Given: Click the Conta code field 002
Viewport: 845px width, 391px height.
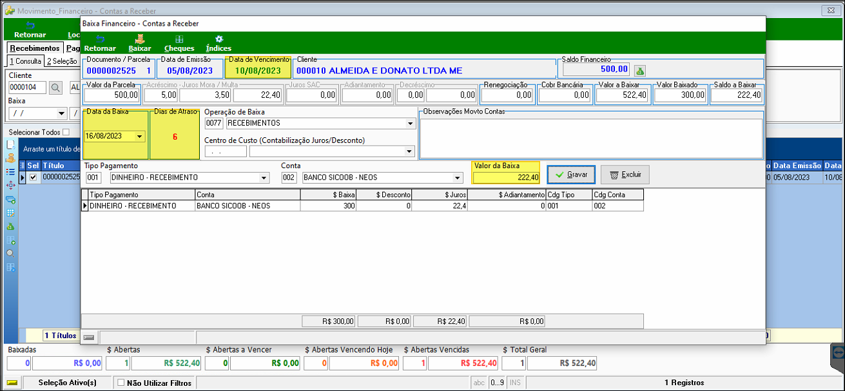Looking at the screenshot, I should [289, 178].
